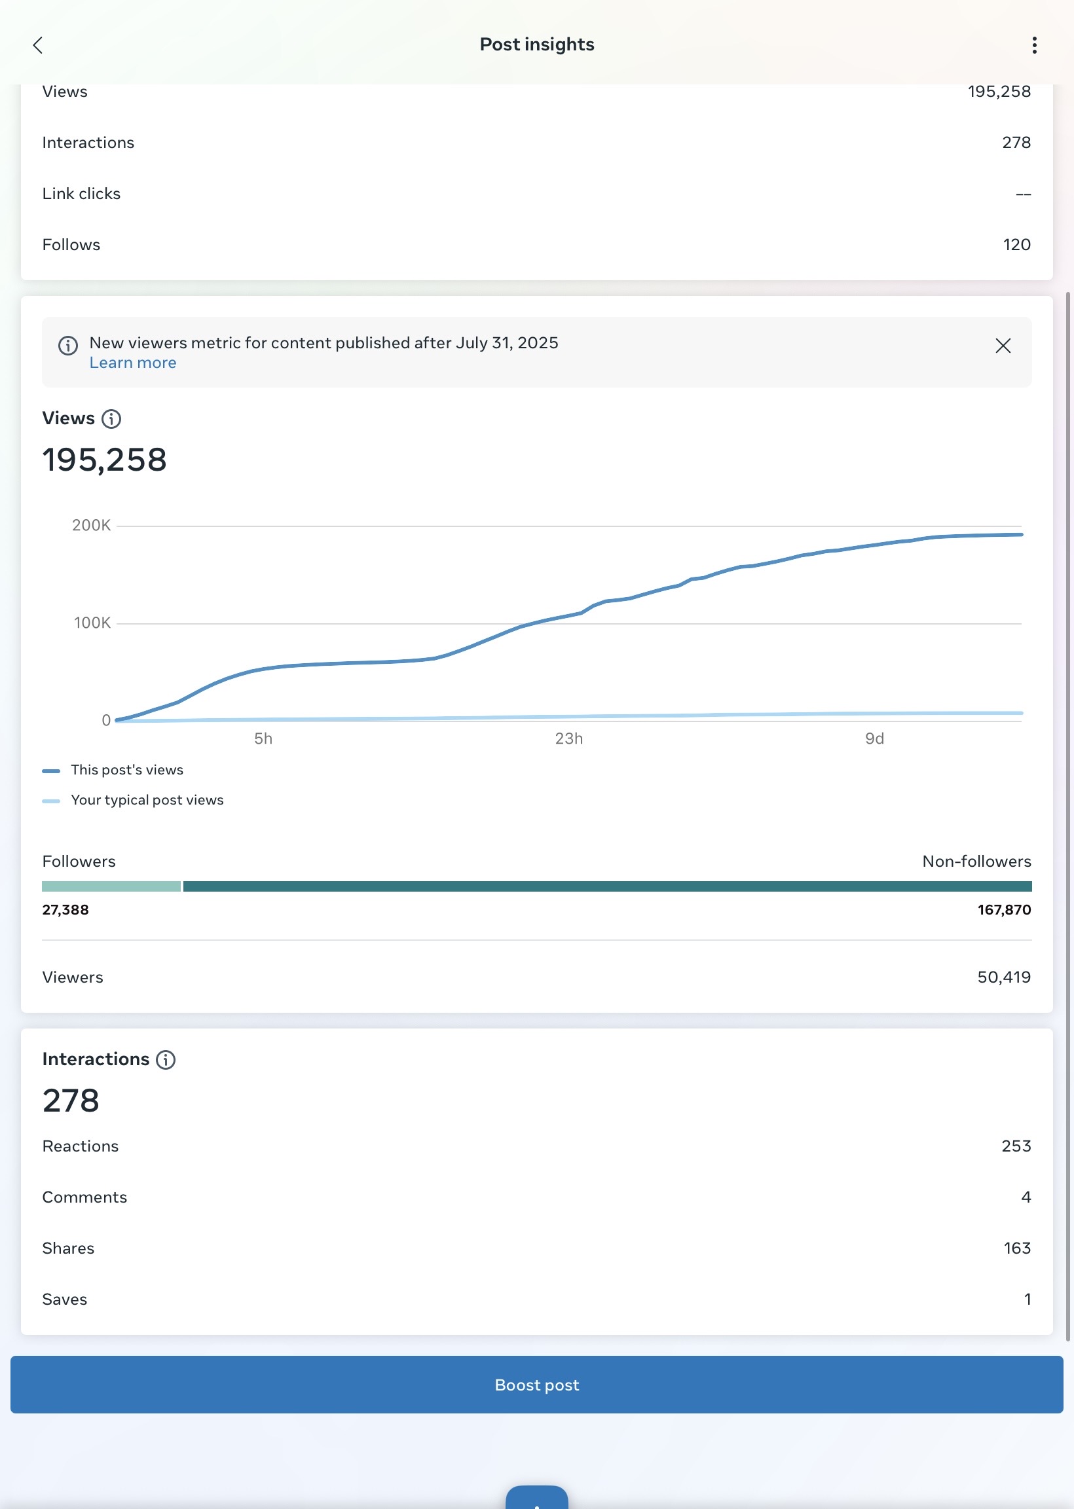Click the large 195,258 views total
Image resolution: width=1074 pixels, height=1509 pixels.
click(x=105, y=460)
